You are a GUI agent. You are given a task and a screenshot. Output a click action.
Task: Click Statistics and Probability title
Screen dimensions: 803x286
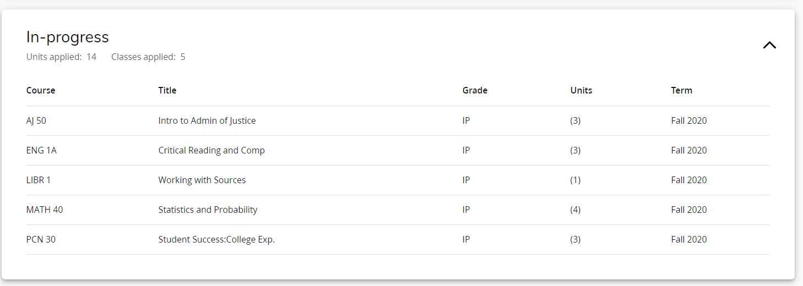208,210
